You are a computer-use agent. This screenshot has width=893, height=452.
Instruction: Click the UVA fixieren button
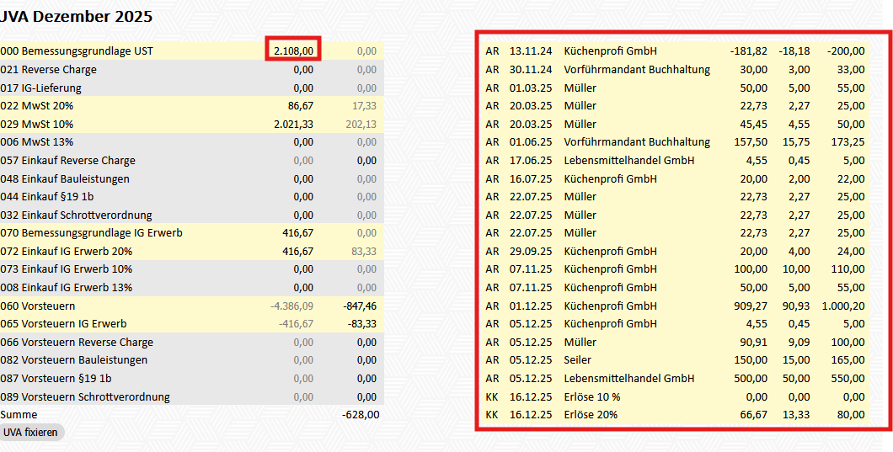(x=31, y=432)
